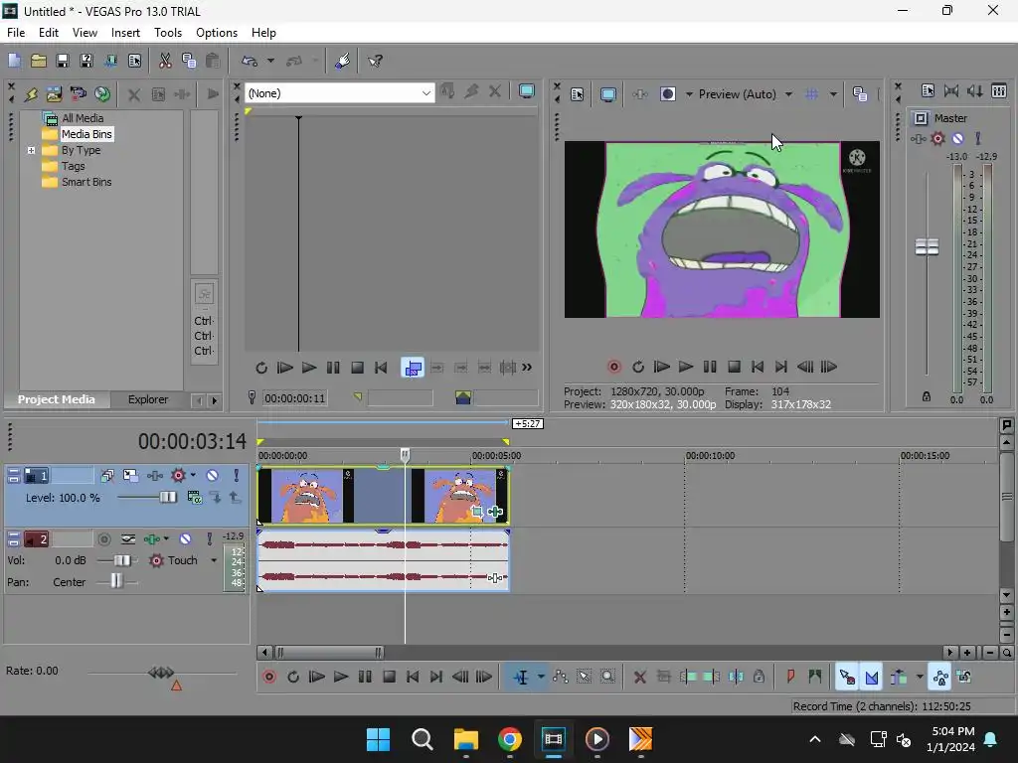Click Play in the trimmer transport

click(x=309, y=368)
